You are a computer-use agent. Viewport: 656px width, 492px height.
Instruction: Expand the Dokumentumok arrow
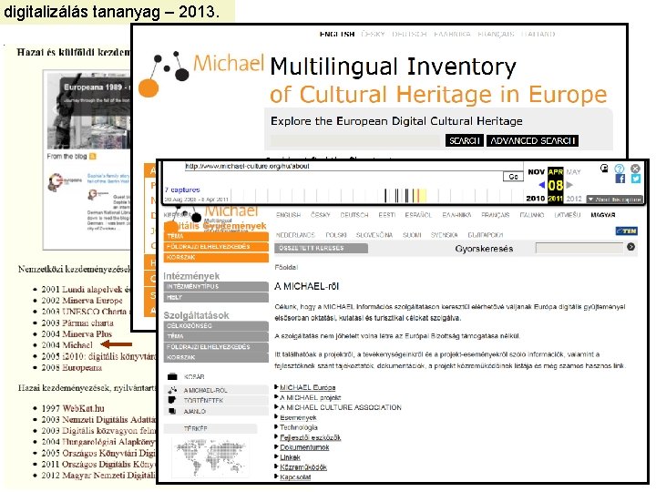pyautogui.click(x=277, y=446)
